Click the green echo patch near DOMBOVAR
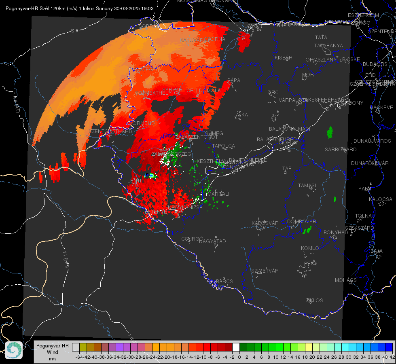 307,230
